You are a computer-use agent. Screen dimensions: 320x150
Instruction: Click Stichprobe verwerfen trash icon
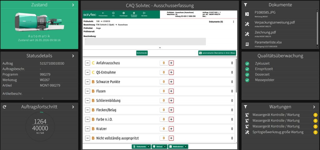[134, 13]
